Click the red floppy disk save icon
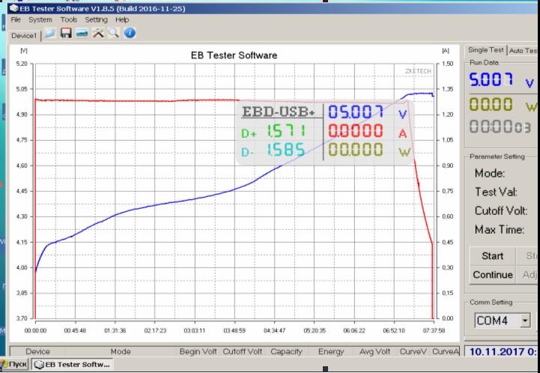The width and height of the screenshot is (540, 373). [66, 33]
